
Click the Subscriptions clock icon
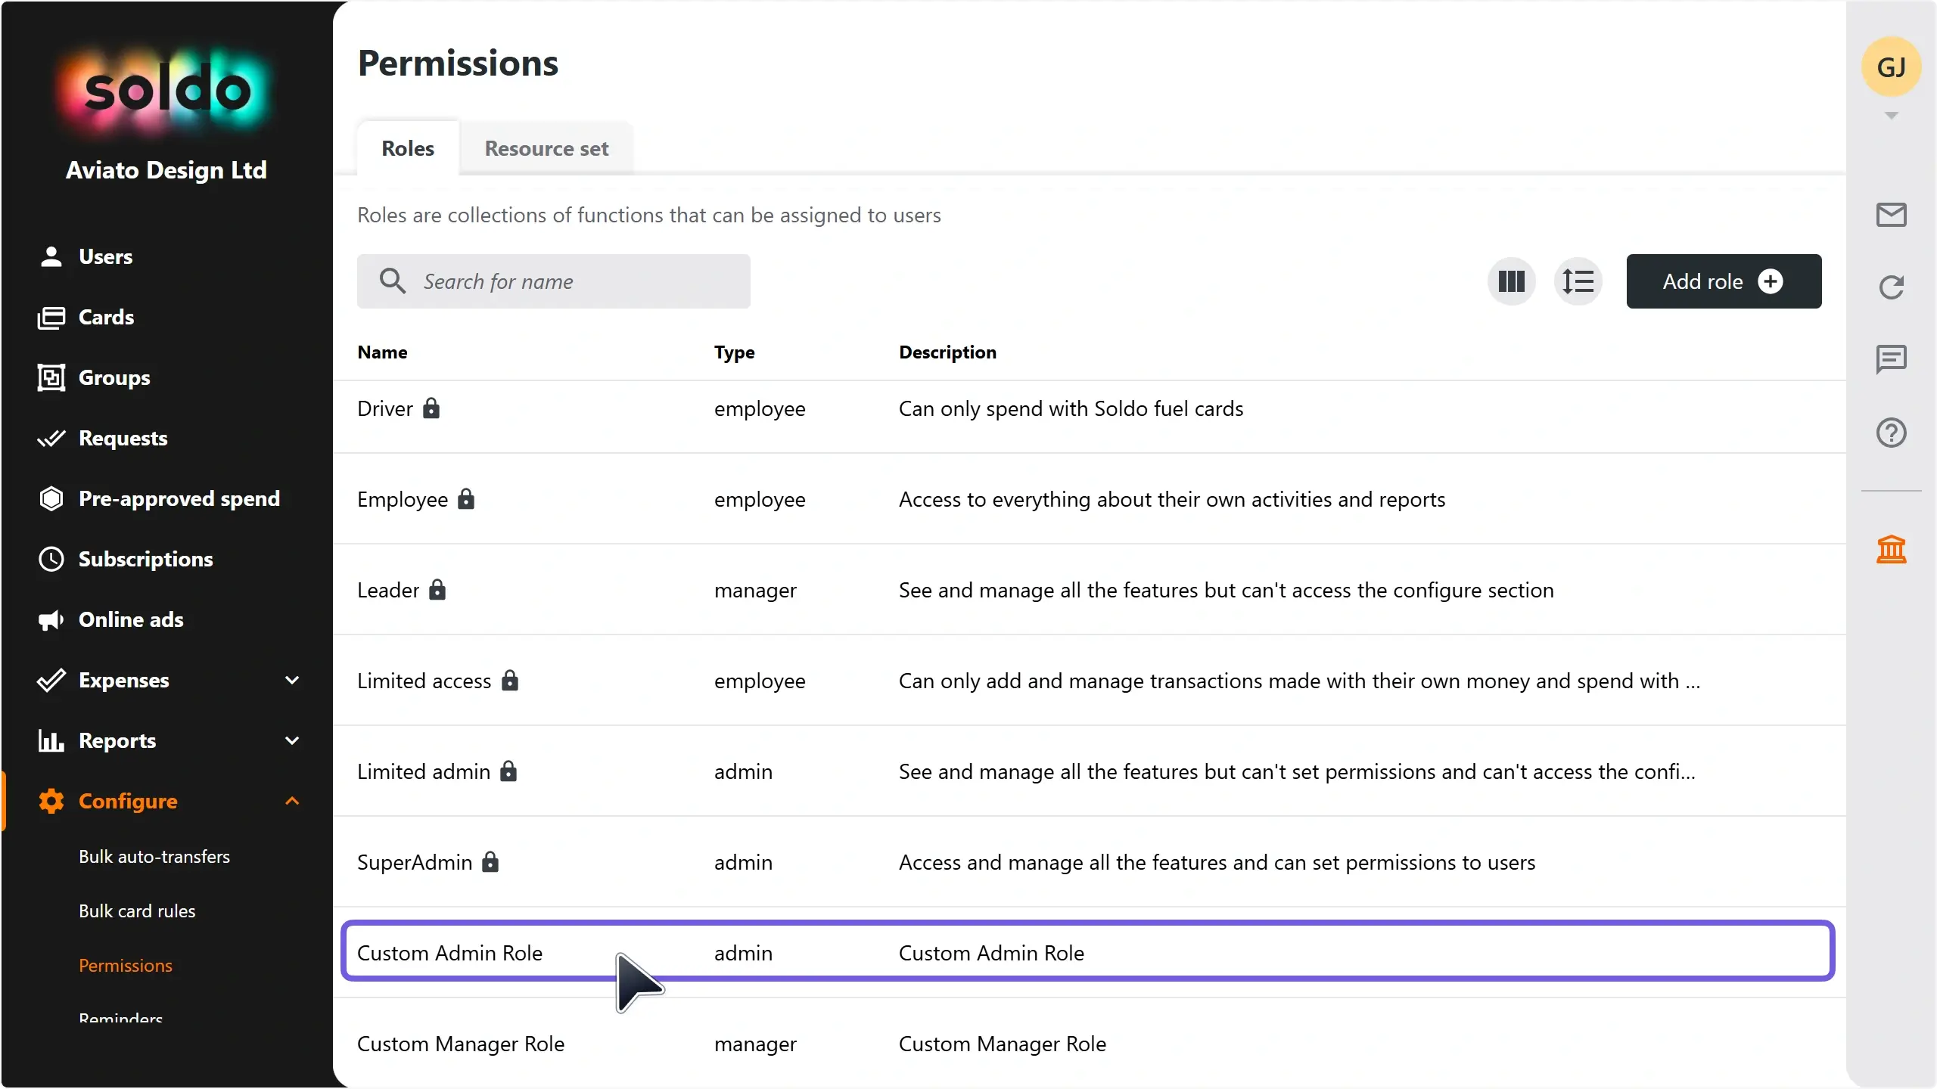(51, 560)
